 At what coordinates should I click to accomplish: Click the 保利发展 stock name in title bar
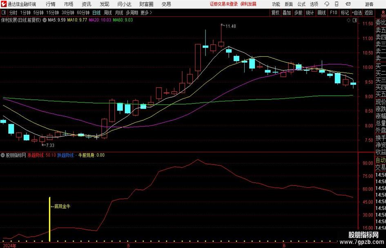[x=248, y=4]
